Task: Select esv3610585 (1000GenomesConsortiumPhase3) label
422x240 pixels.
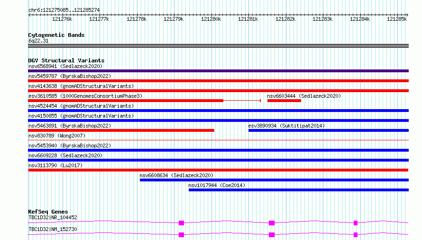Action: (85, 96)
